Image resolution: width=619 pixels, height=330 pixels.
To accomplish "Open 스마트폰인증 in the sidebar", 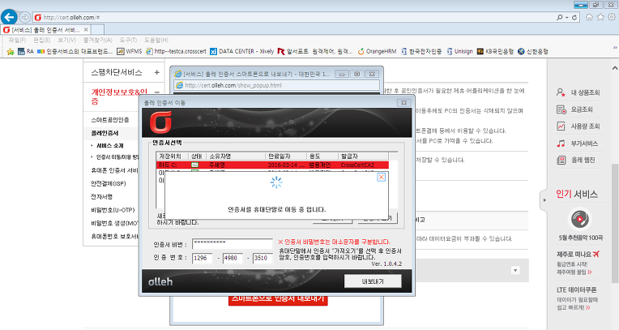I will [110, 120].
